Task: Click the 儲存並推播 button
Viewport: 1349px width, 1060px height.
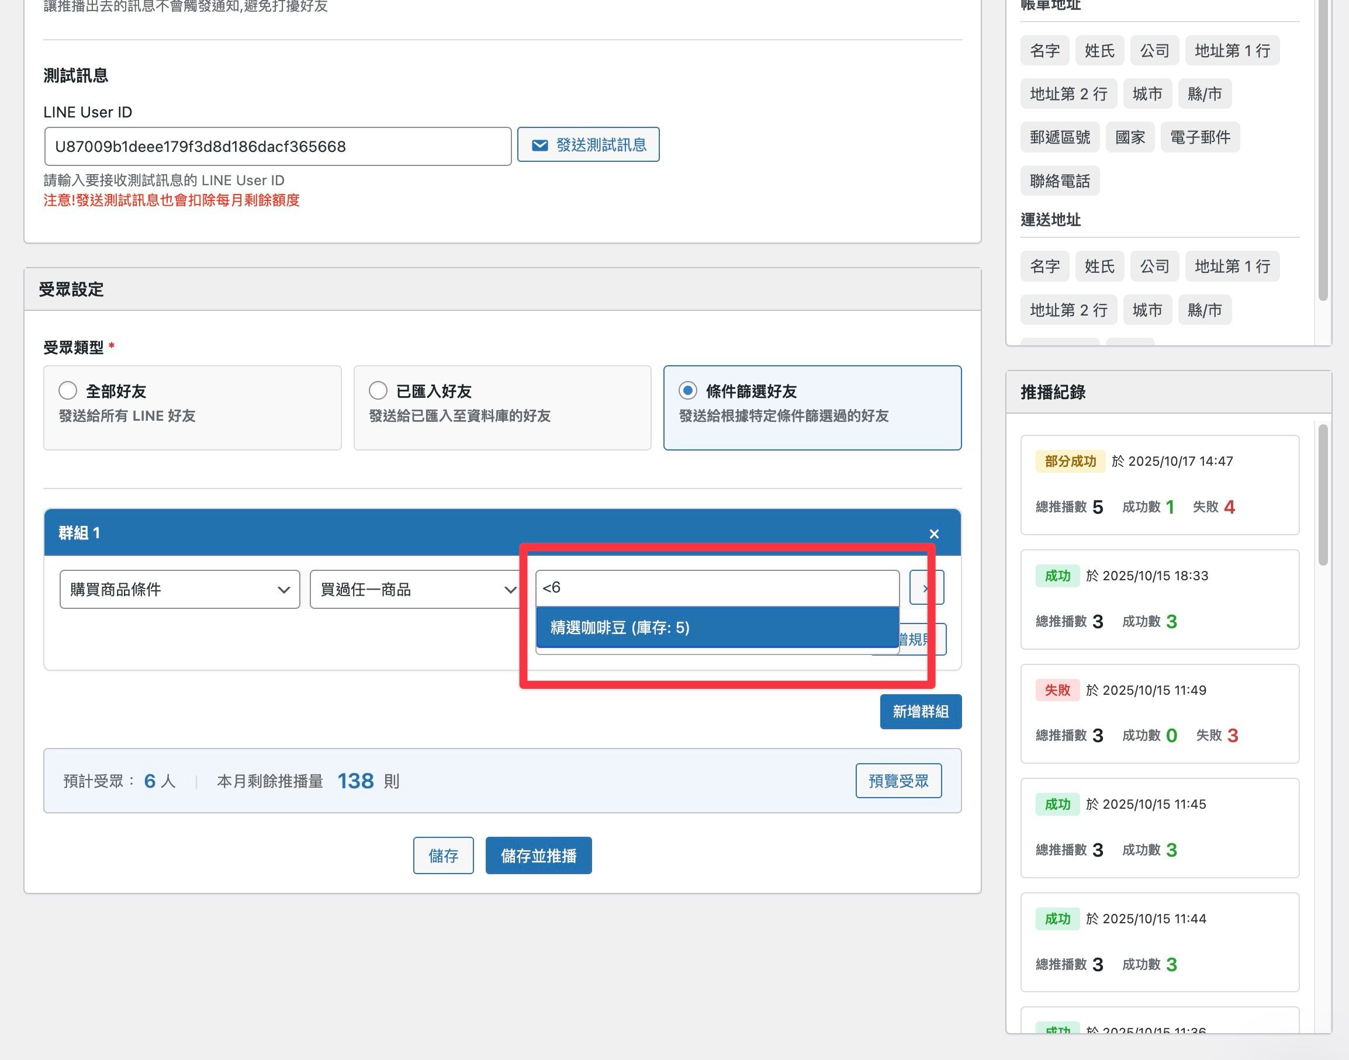Action: click(538, 855)
